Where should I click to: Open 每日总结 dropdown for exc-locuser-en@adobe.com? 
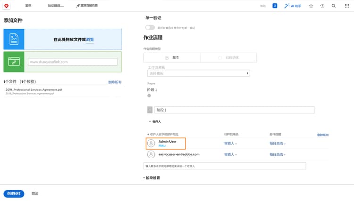pyautogui.click(x=278, y=154)
